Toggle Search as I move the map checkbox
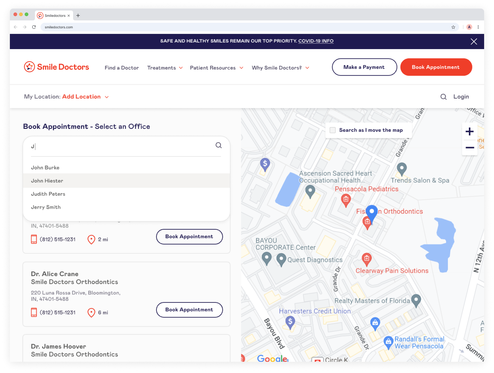 (333, 130)
